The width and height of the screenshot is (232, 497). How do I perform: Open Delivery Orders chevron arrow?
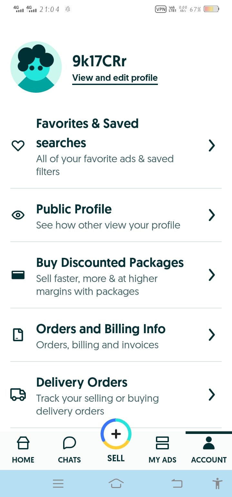pos(212,394)
